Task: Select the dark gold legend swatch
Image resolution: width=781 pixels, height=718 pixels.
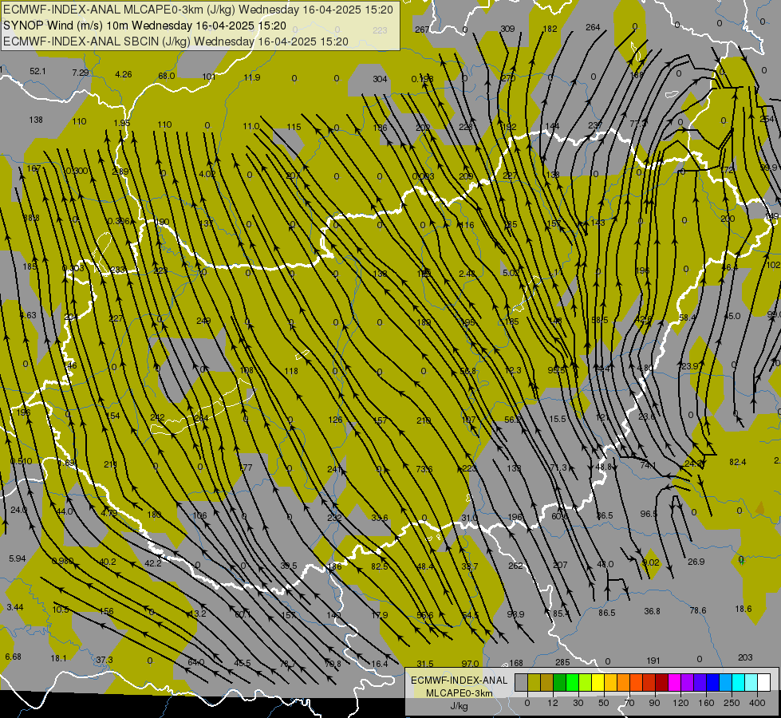Action: (547, 682)
